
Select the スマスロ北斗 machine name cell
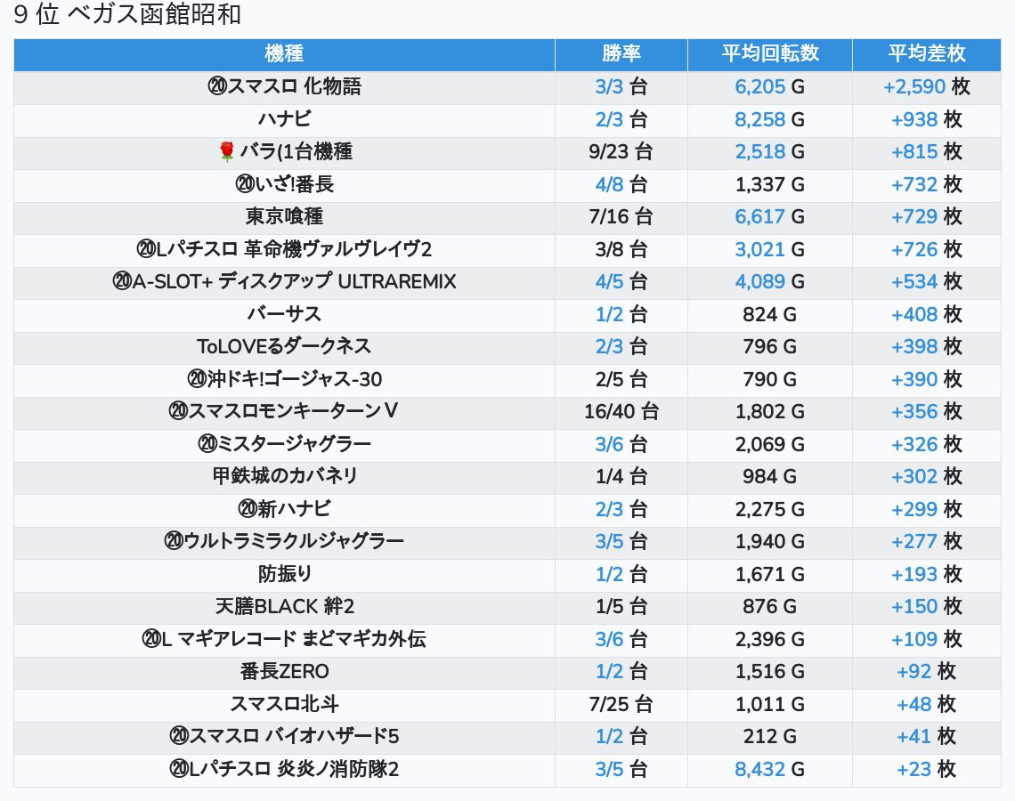[284, 704]
